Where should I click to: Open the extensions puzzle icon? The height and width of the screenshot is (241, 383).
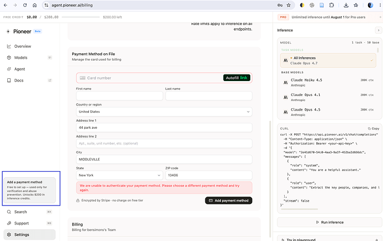tap(331, 5)
